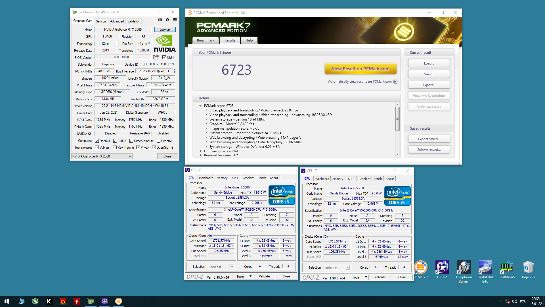Screen dimensions: 545x307
Task: Open the Crystal Disk Info desktop shortcut
Action: (485, 272)
